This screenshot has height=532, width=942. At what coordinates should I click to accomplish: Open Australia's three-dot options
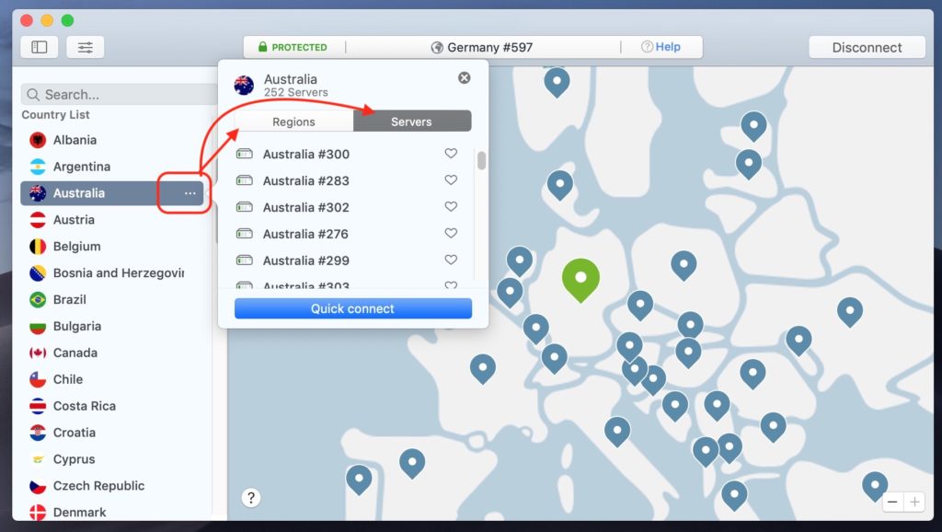point(190,193)
